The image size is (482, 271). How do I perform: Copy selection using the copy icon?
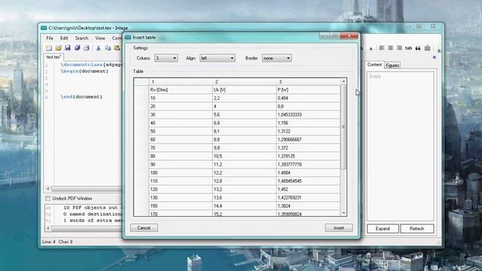click(x=108, y=48)
